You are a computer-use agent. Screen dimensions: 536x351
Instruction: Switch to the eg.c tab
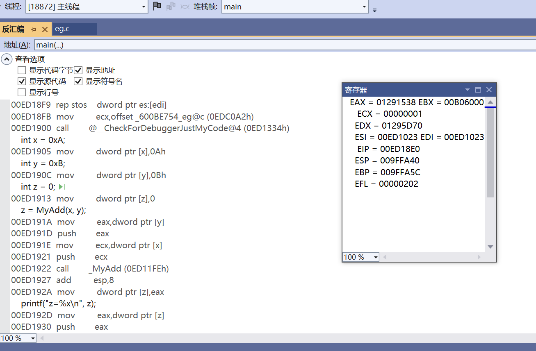[x=74, y=29]
